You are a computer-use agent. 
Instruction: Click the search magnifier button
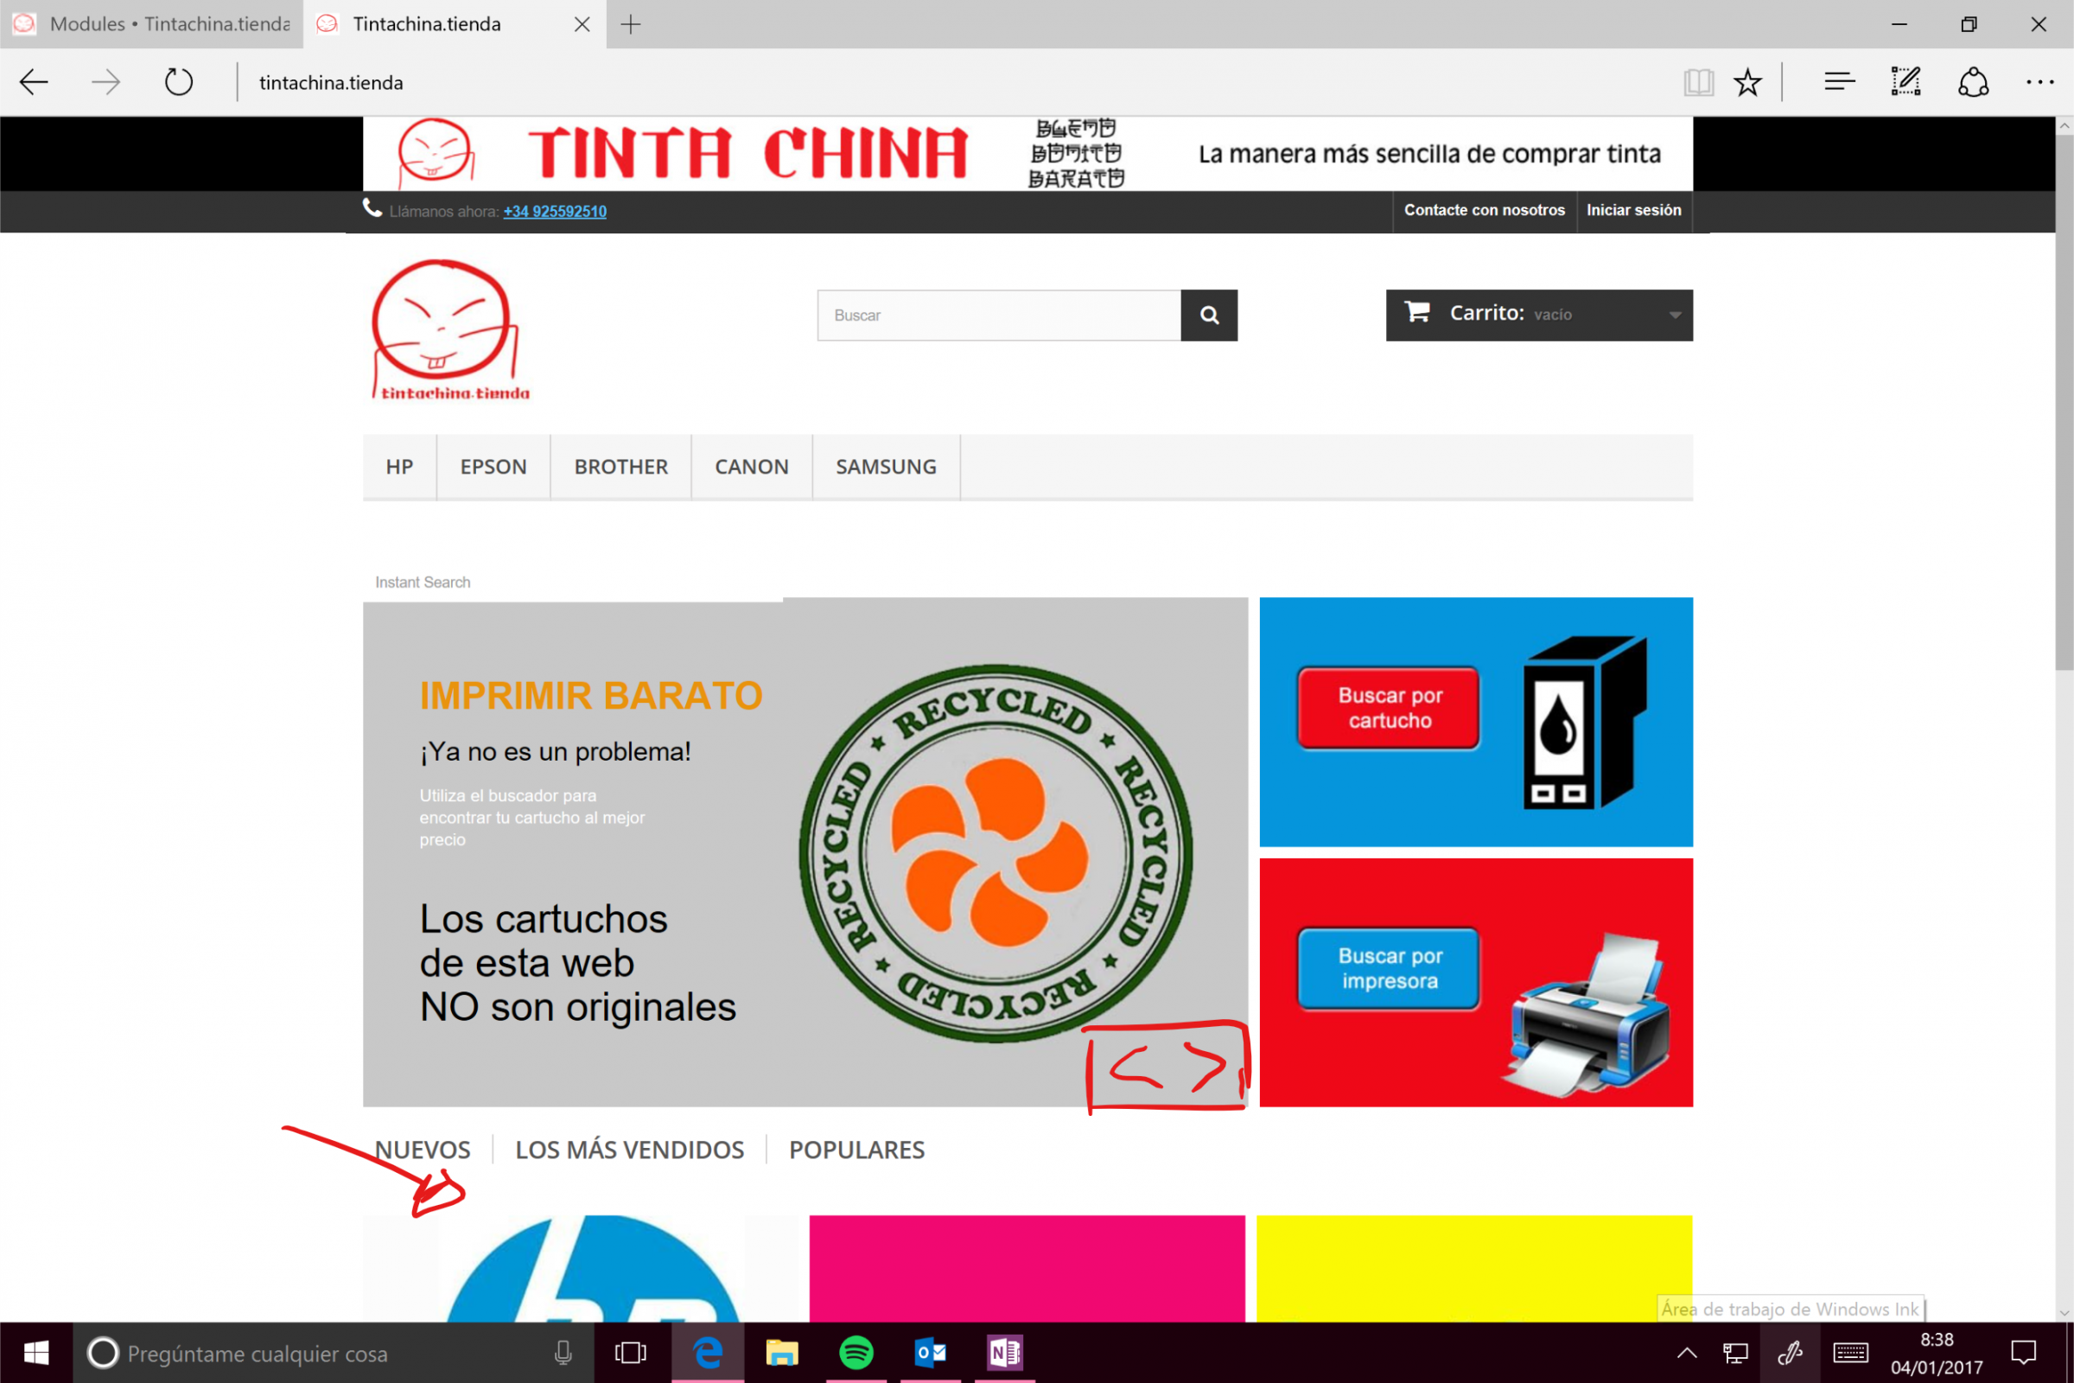click(1209, 315)
